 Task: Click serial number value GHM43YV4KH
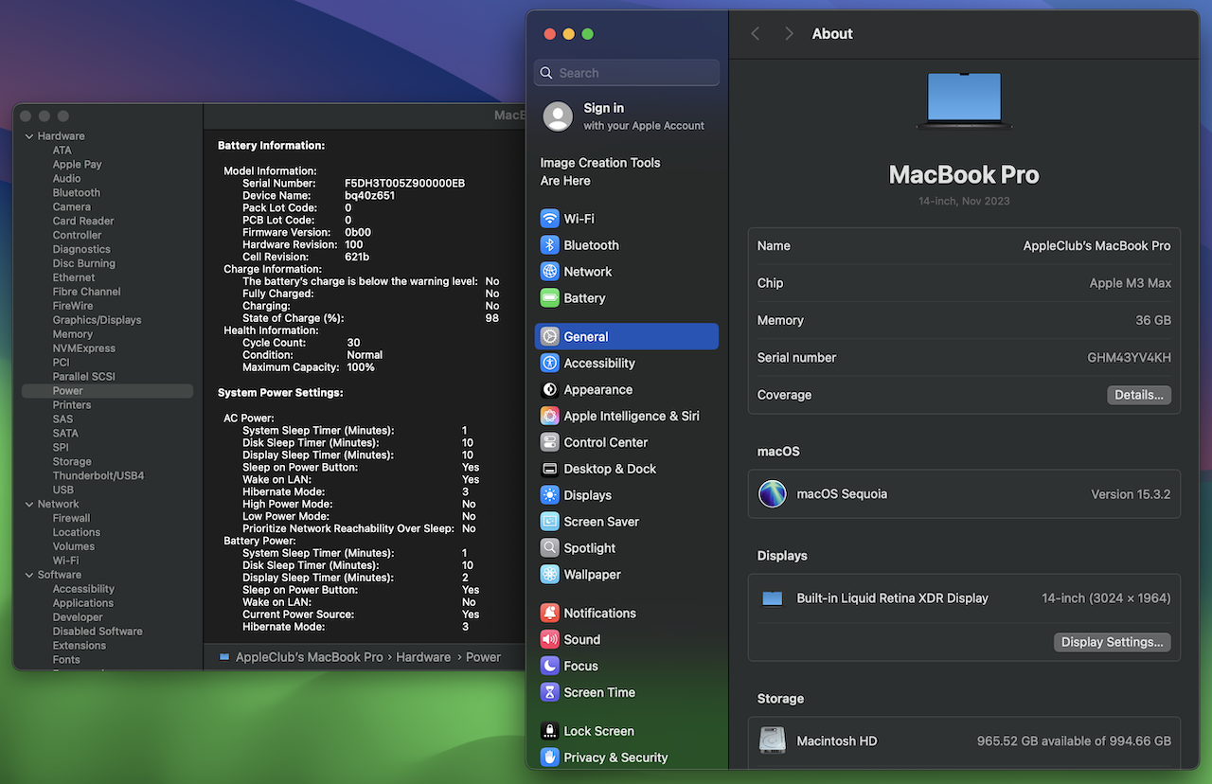coord(1129,358)
